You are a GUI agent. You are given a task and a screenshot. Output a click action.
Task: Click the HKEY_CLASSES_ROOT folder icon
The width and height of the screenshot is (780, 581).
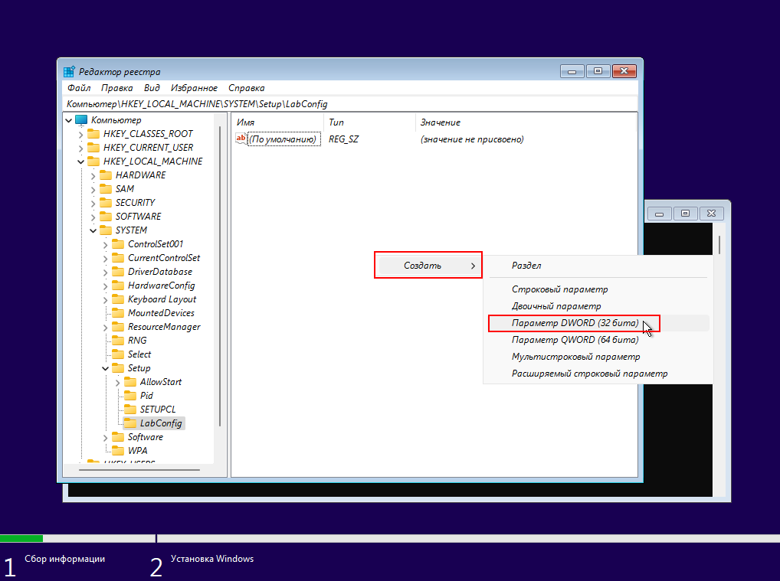[93, 134]
